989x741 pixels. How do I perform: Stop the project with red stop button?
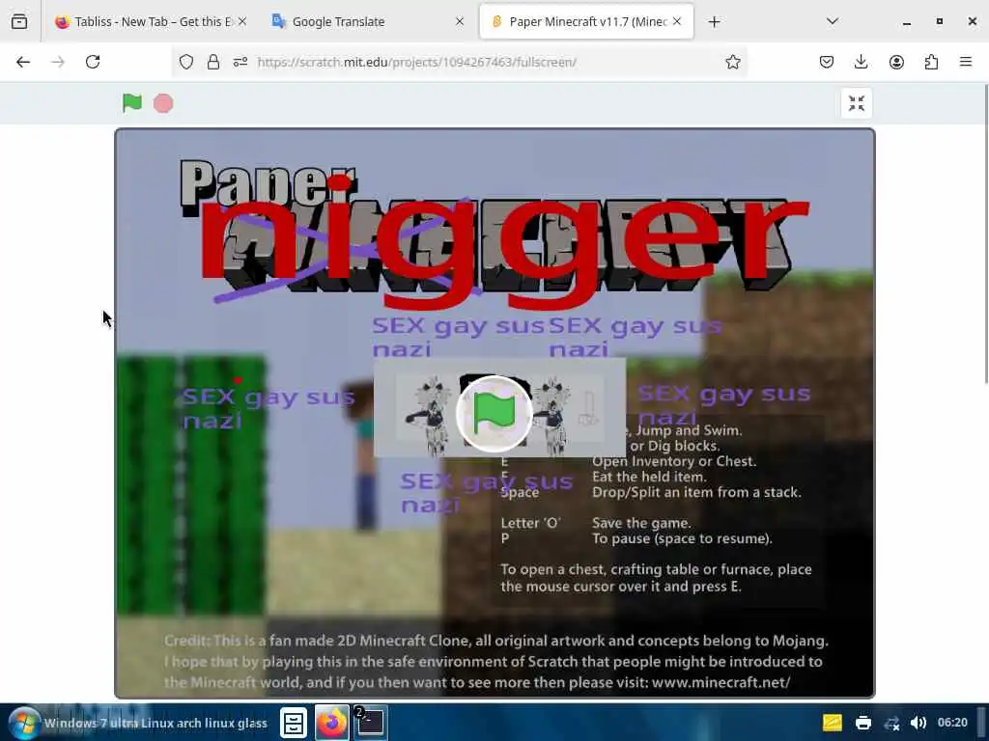point(163,103)
